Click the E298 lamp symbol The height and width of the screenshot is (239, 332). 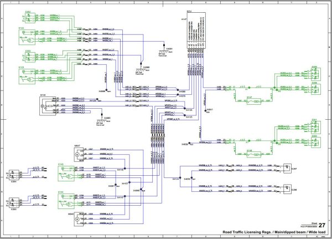(287, 189)
